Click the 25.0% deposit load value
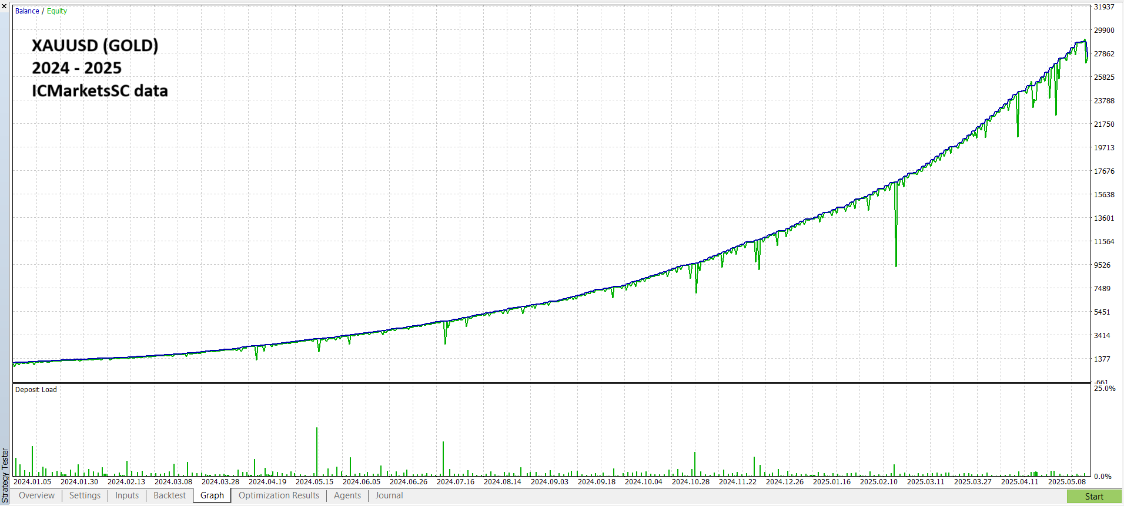1124x506 pixels. tap(1105, 389)
